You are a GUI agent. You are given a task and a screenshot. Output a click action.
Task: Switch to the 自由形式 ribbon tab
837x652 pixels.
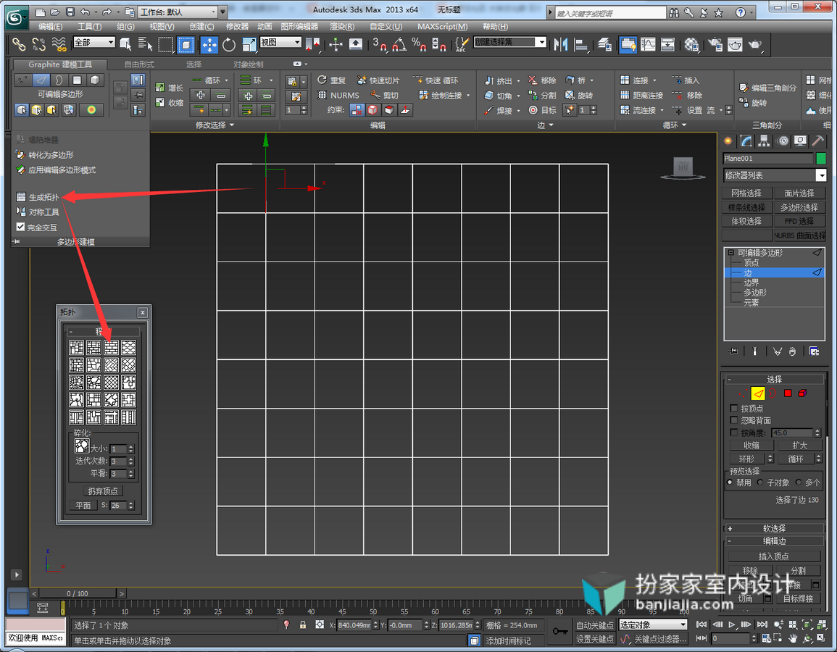(x=139, y=64)
